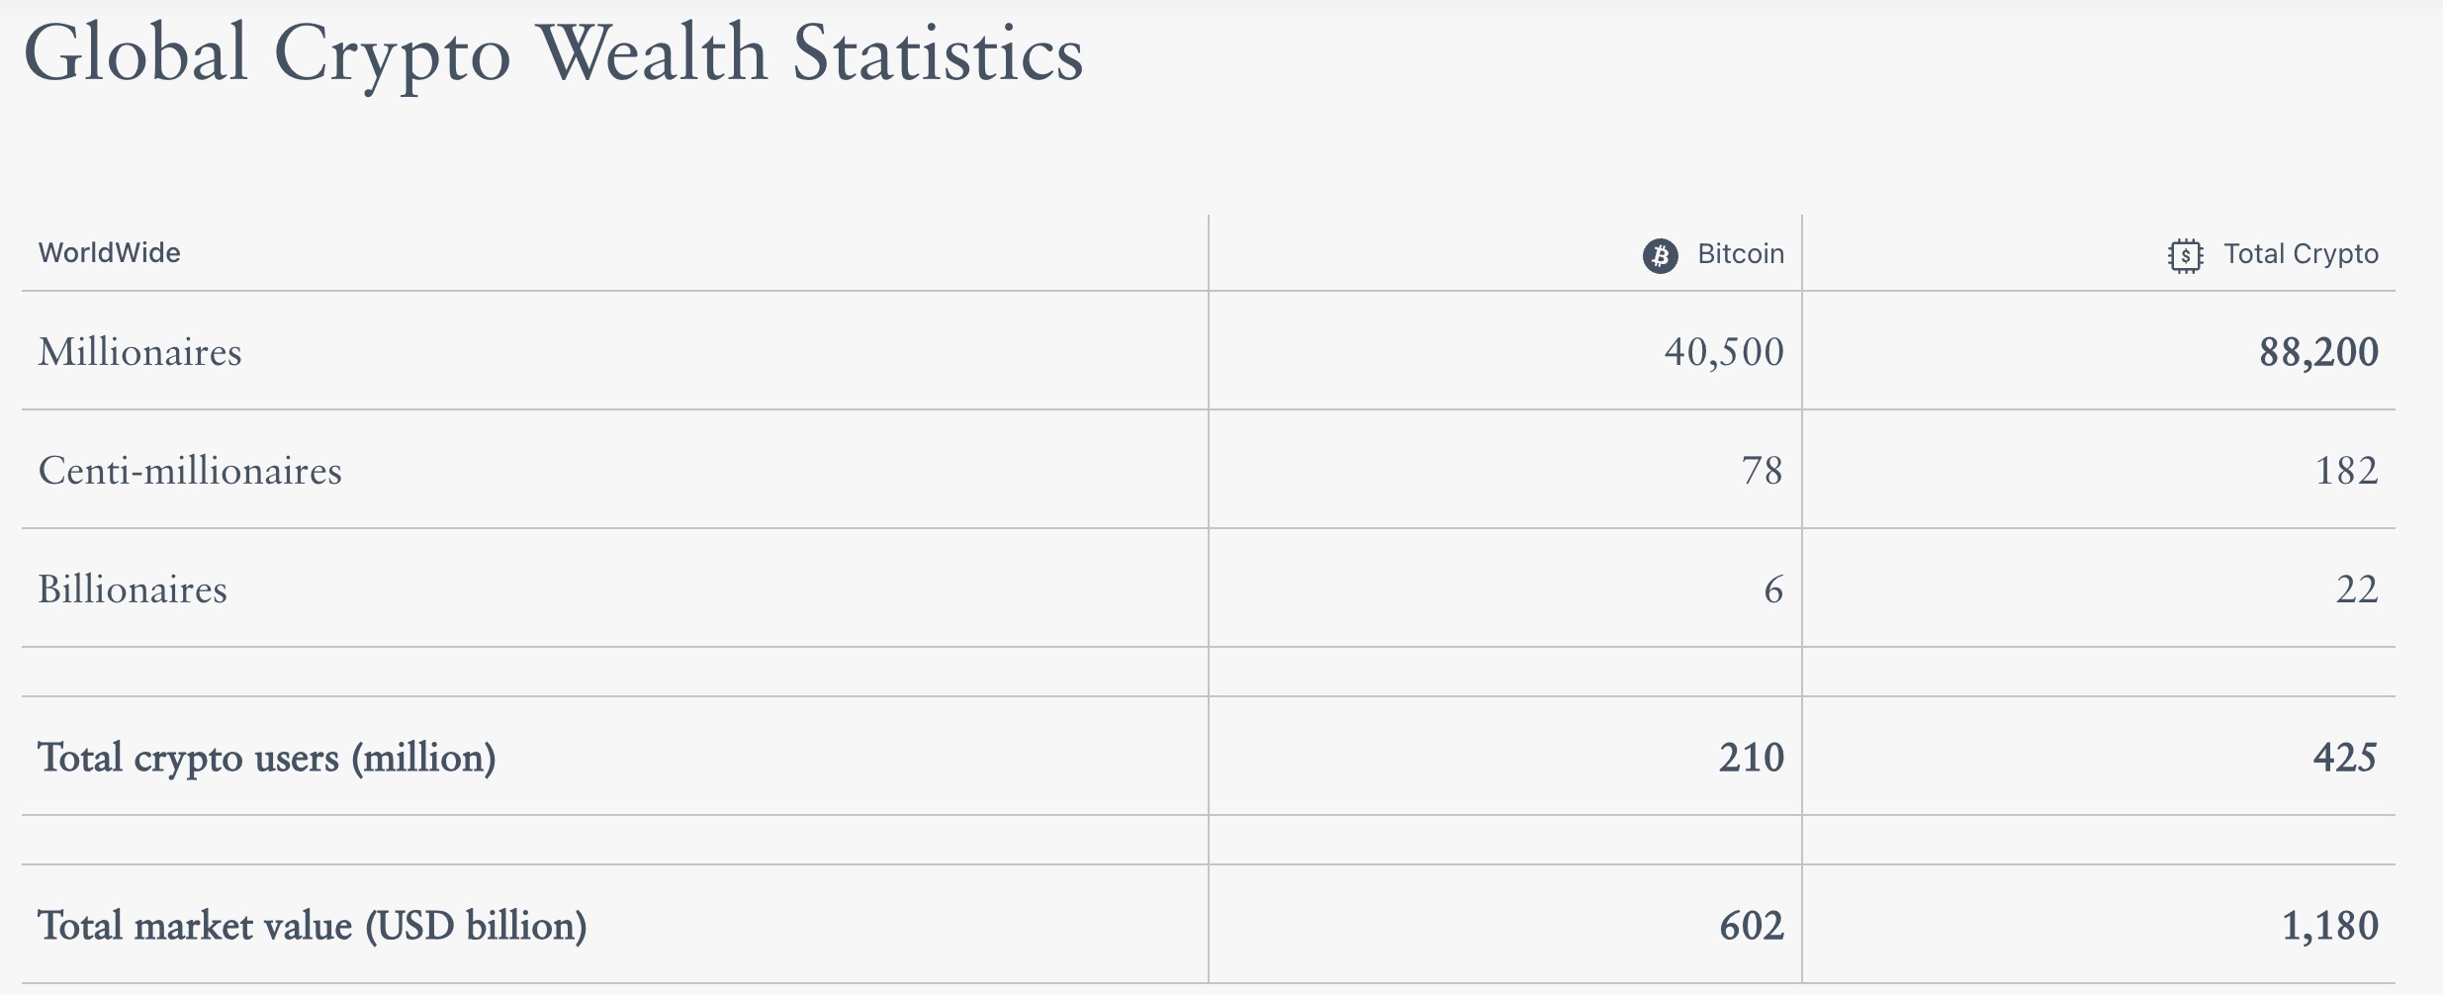
Task: Select the Billionaires row label
Action: point(133,589)
